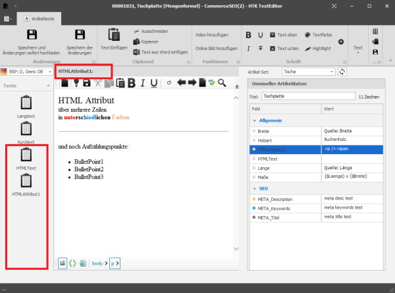Toggle bold in the ribbon Schrift group
395x293 pixels.
[x=248, y=34]
